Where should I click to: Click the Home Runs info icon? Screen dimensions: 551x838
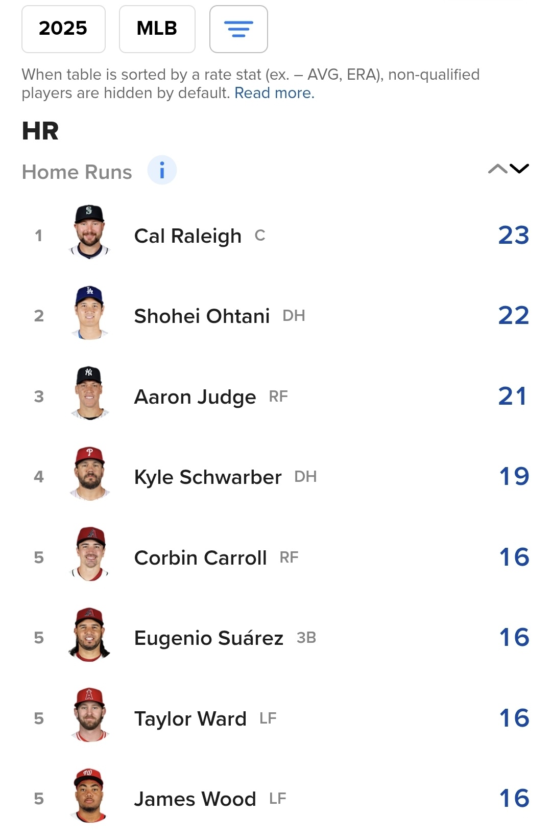(162, 170)
